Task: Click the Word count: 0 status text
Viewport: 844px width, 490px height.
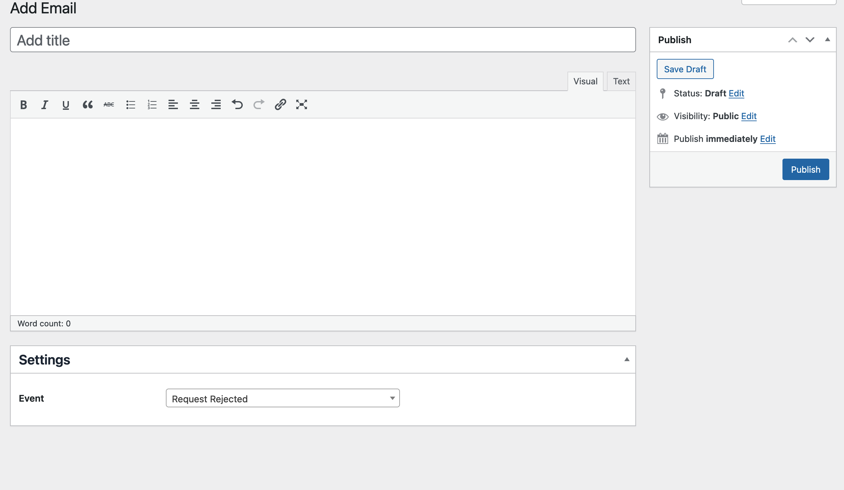Action: tap(44, 323)
